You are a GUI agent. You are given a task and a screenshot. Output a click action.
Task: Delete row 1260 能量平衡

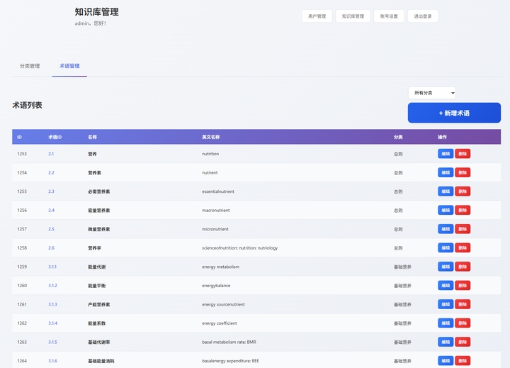tap(462, 286)
